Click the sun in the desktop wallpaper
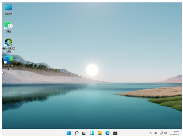Viewport: 183px width, 137px height. point(92,70)
